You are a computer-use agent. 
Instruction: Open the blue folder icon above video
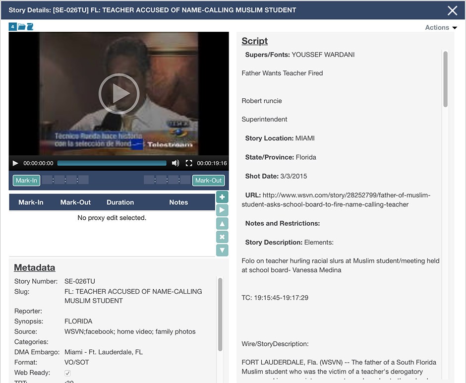(21, 27)
